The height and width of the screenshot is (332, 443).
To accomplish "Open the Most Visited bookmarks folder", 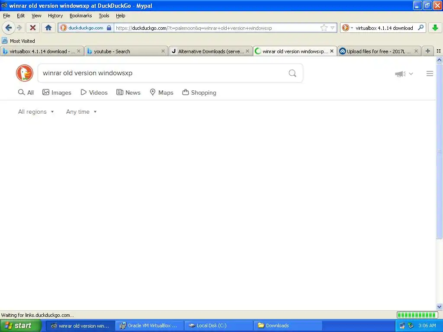I will click(x=18, y=41).
